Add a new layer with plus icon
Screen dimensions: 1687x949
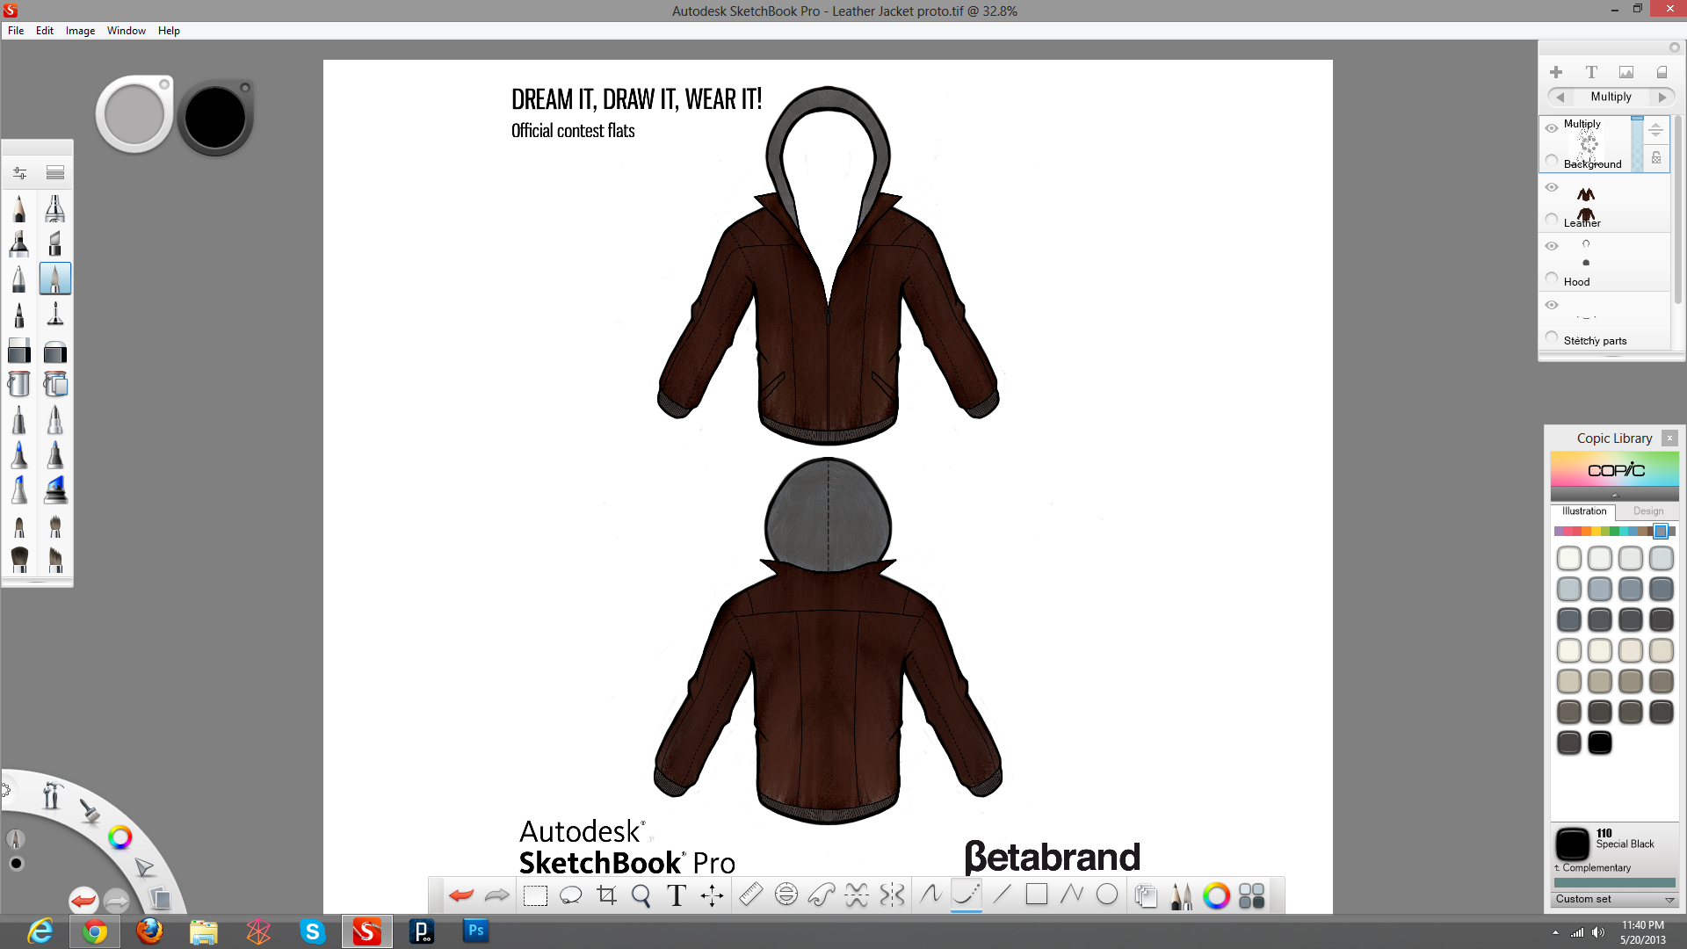(x=1556, y=72)
